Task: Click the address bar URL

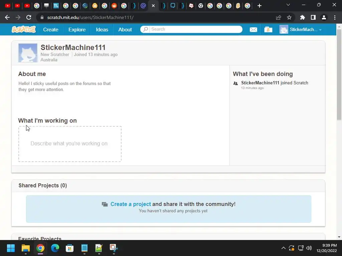Action: (90, 17)
